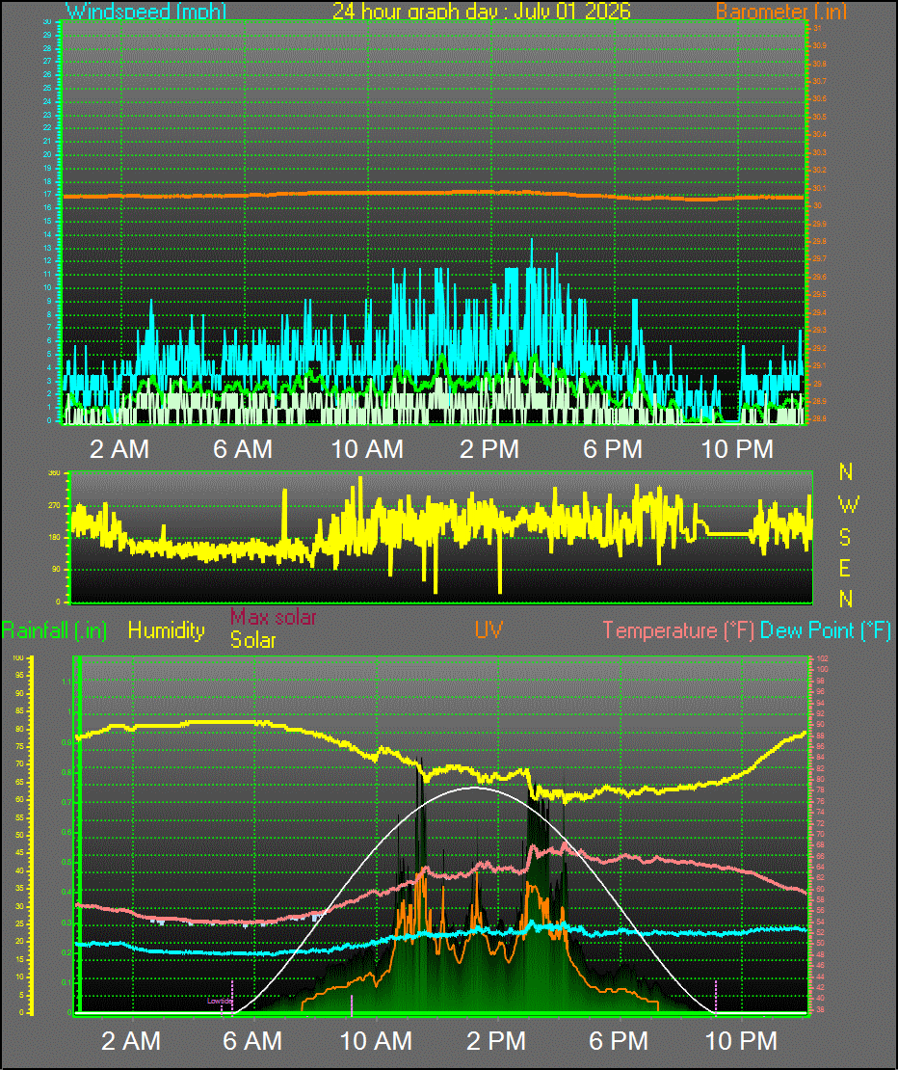The image size is (898, 1070).
Task: Click the "Humidity" yellow legend label
Action: [167, 630]
